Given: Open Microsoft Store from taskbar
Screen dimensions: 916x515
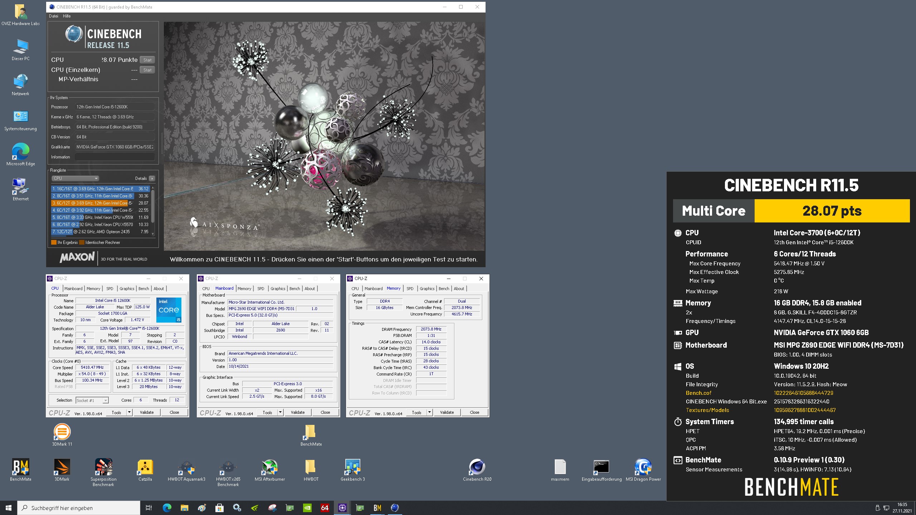Looking at the screenshot, I should [219, 507].
